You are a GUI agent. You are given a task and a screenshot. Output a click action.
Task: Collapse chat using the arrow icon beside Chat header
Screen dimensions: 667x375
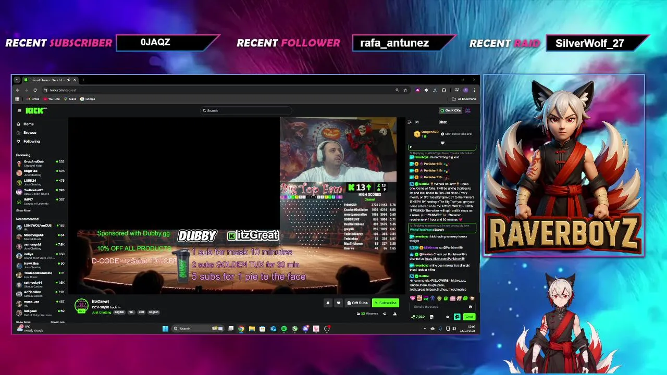[x=410, y=122]
